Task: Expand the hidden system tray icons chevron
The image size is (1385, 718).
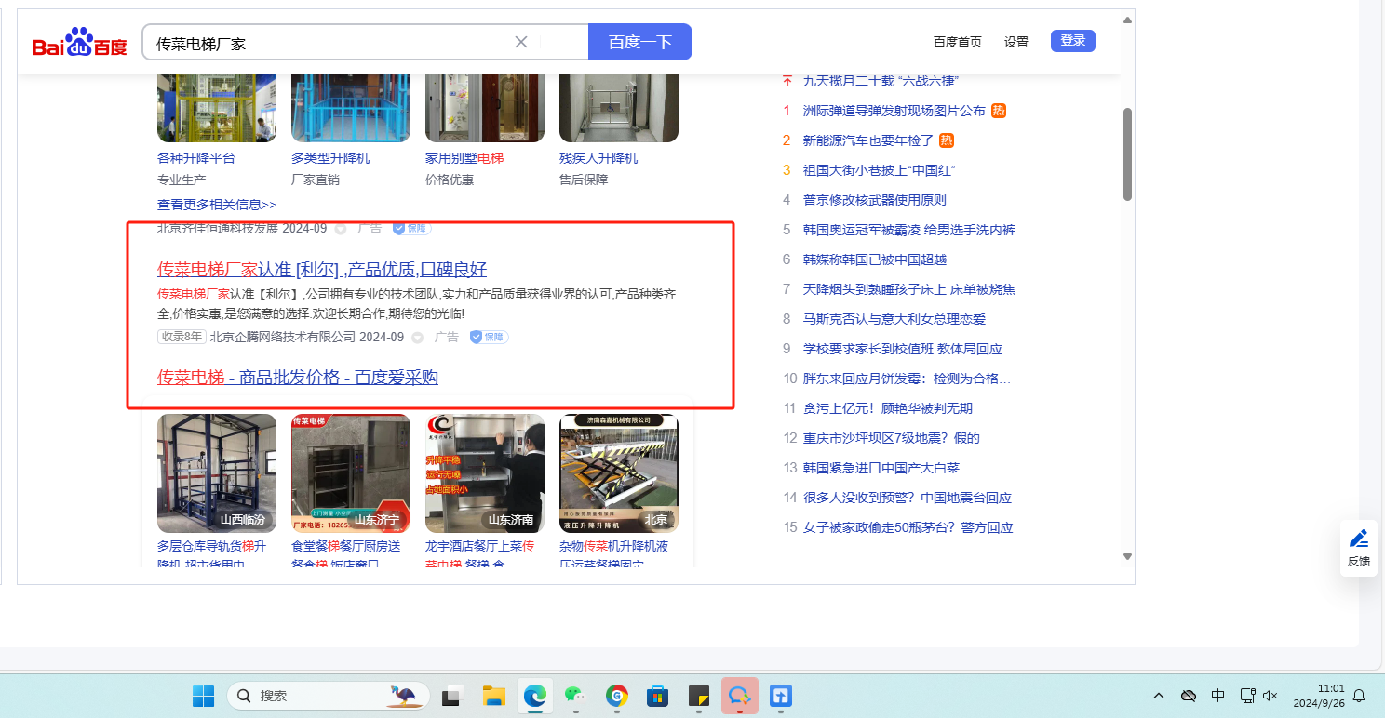Action: tap(1159, 696)
